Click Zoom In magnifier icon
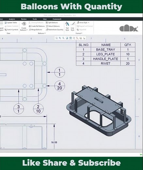This screenshot has height=170, width=143. pyautogui.click(x=60, y=38)
